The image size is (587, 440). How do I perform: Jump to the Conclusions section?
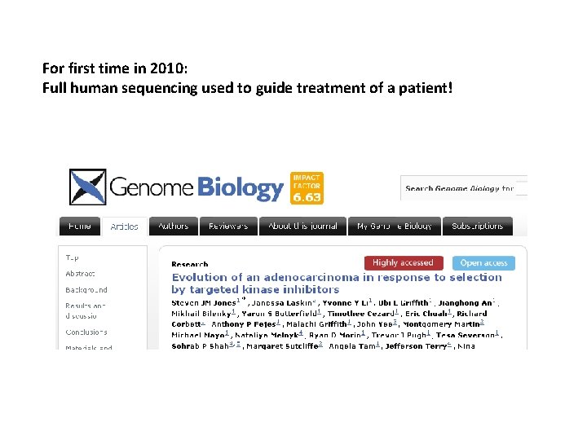click(86, 332)
